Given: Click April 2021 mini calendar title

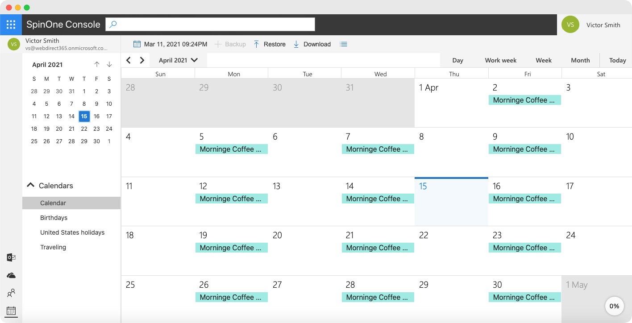Looking at the screenshot, I should tap(47, 65).
